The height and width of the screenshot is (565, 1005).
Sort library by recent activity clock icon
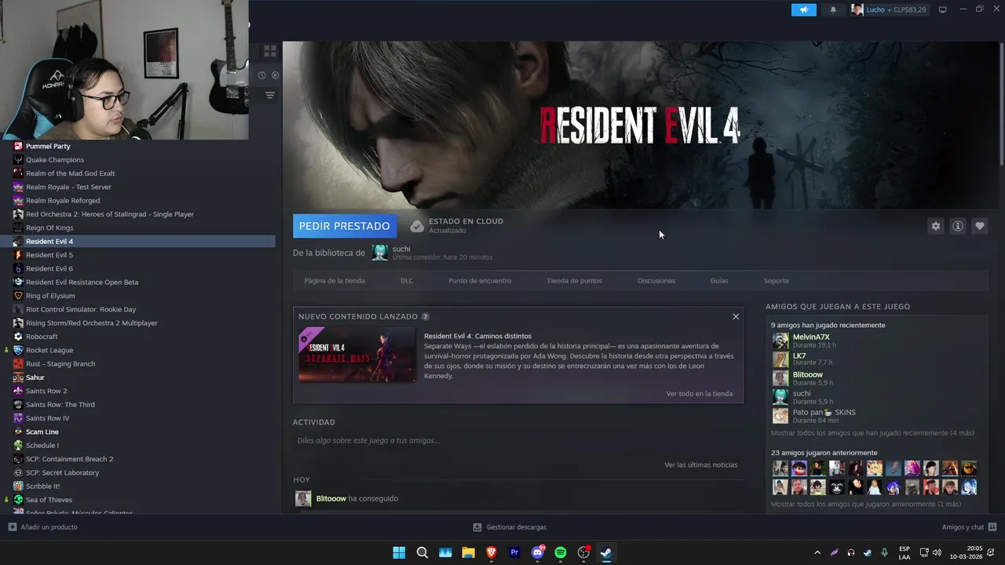[x=262, y=75]
